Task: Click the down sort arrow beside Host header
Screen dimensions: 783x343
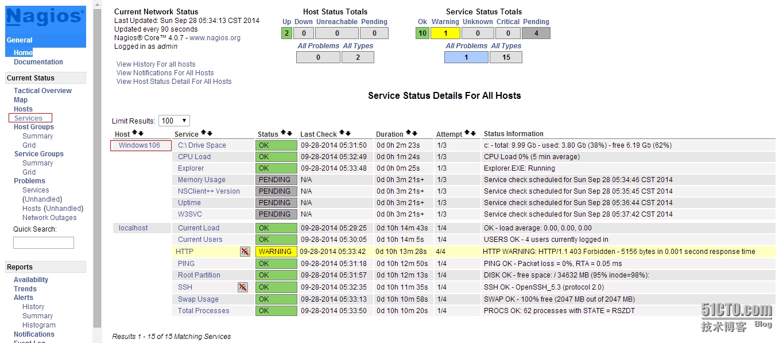Action: click(x=141, y=133)
